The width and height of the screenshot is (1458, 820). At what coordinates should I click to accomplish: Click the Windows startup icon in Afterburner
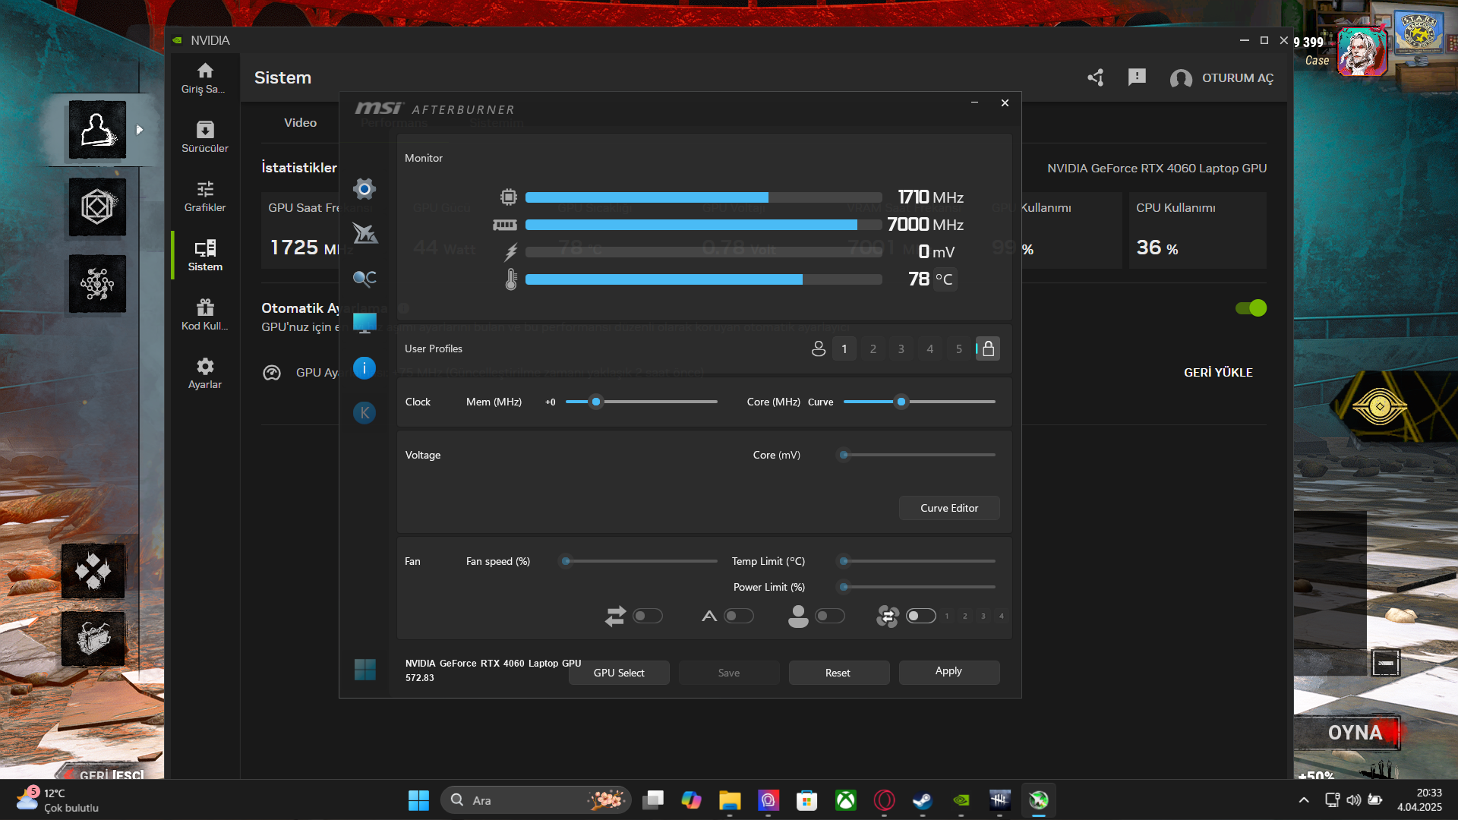point(364,670)
